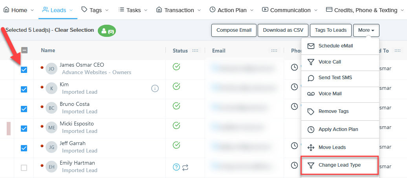This screenshot has width=407, height=178.
Task: Click the Compose Email button
Action: 234,30
